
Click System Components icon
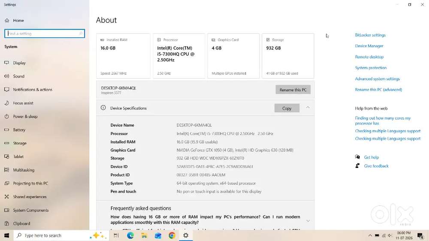(x=7, y=210)
